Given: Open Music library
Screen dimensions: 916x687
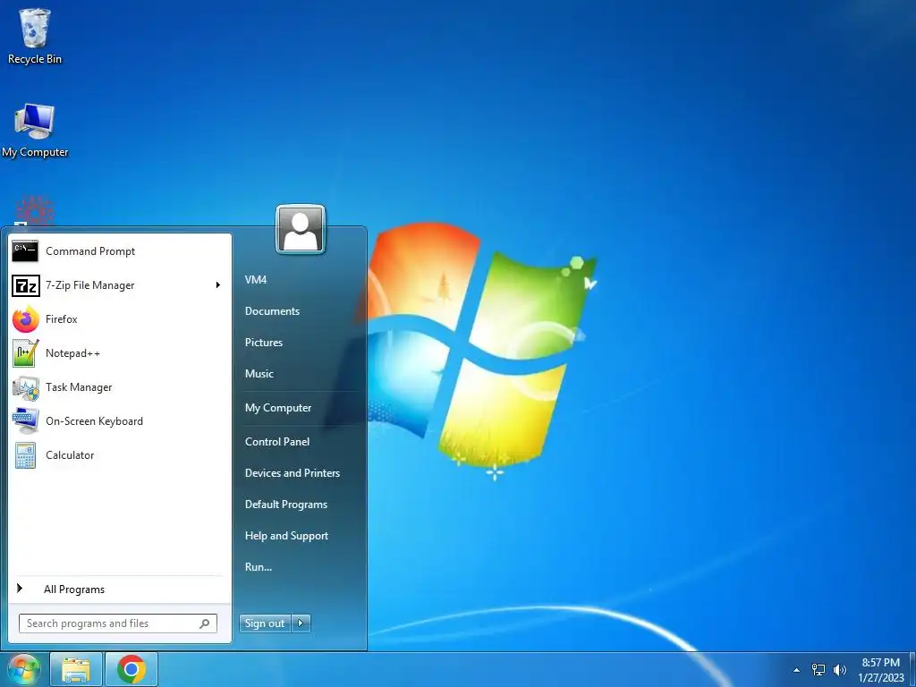Looking at the screenshot, I should (x=259, y=374).
